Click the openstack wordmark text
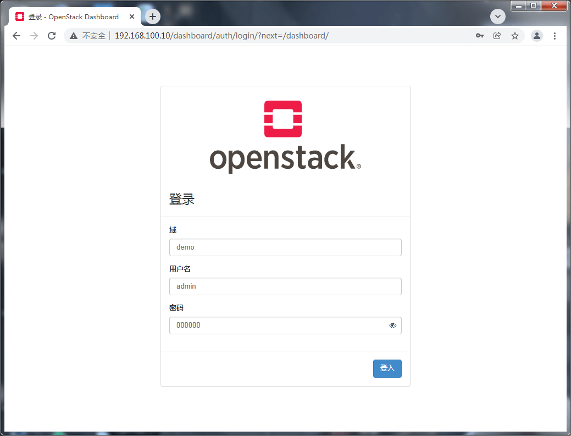 [285, 158]
